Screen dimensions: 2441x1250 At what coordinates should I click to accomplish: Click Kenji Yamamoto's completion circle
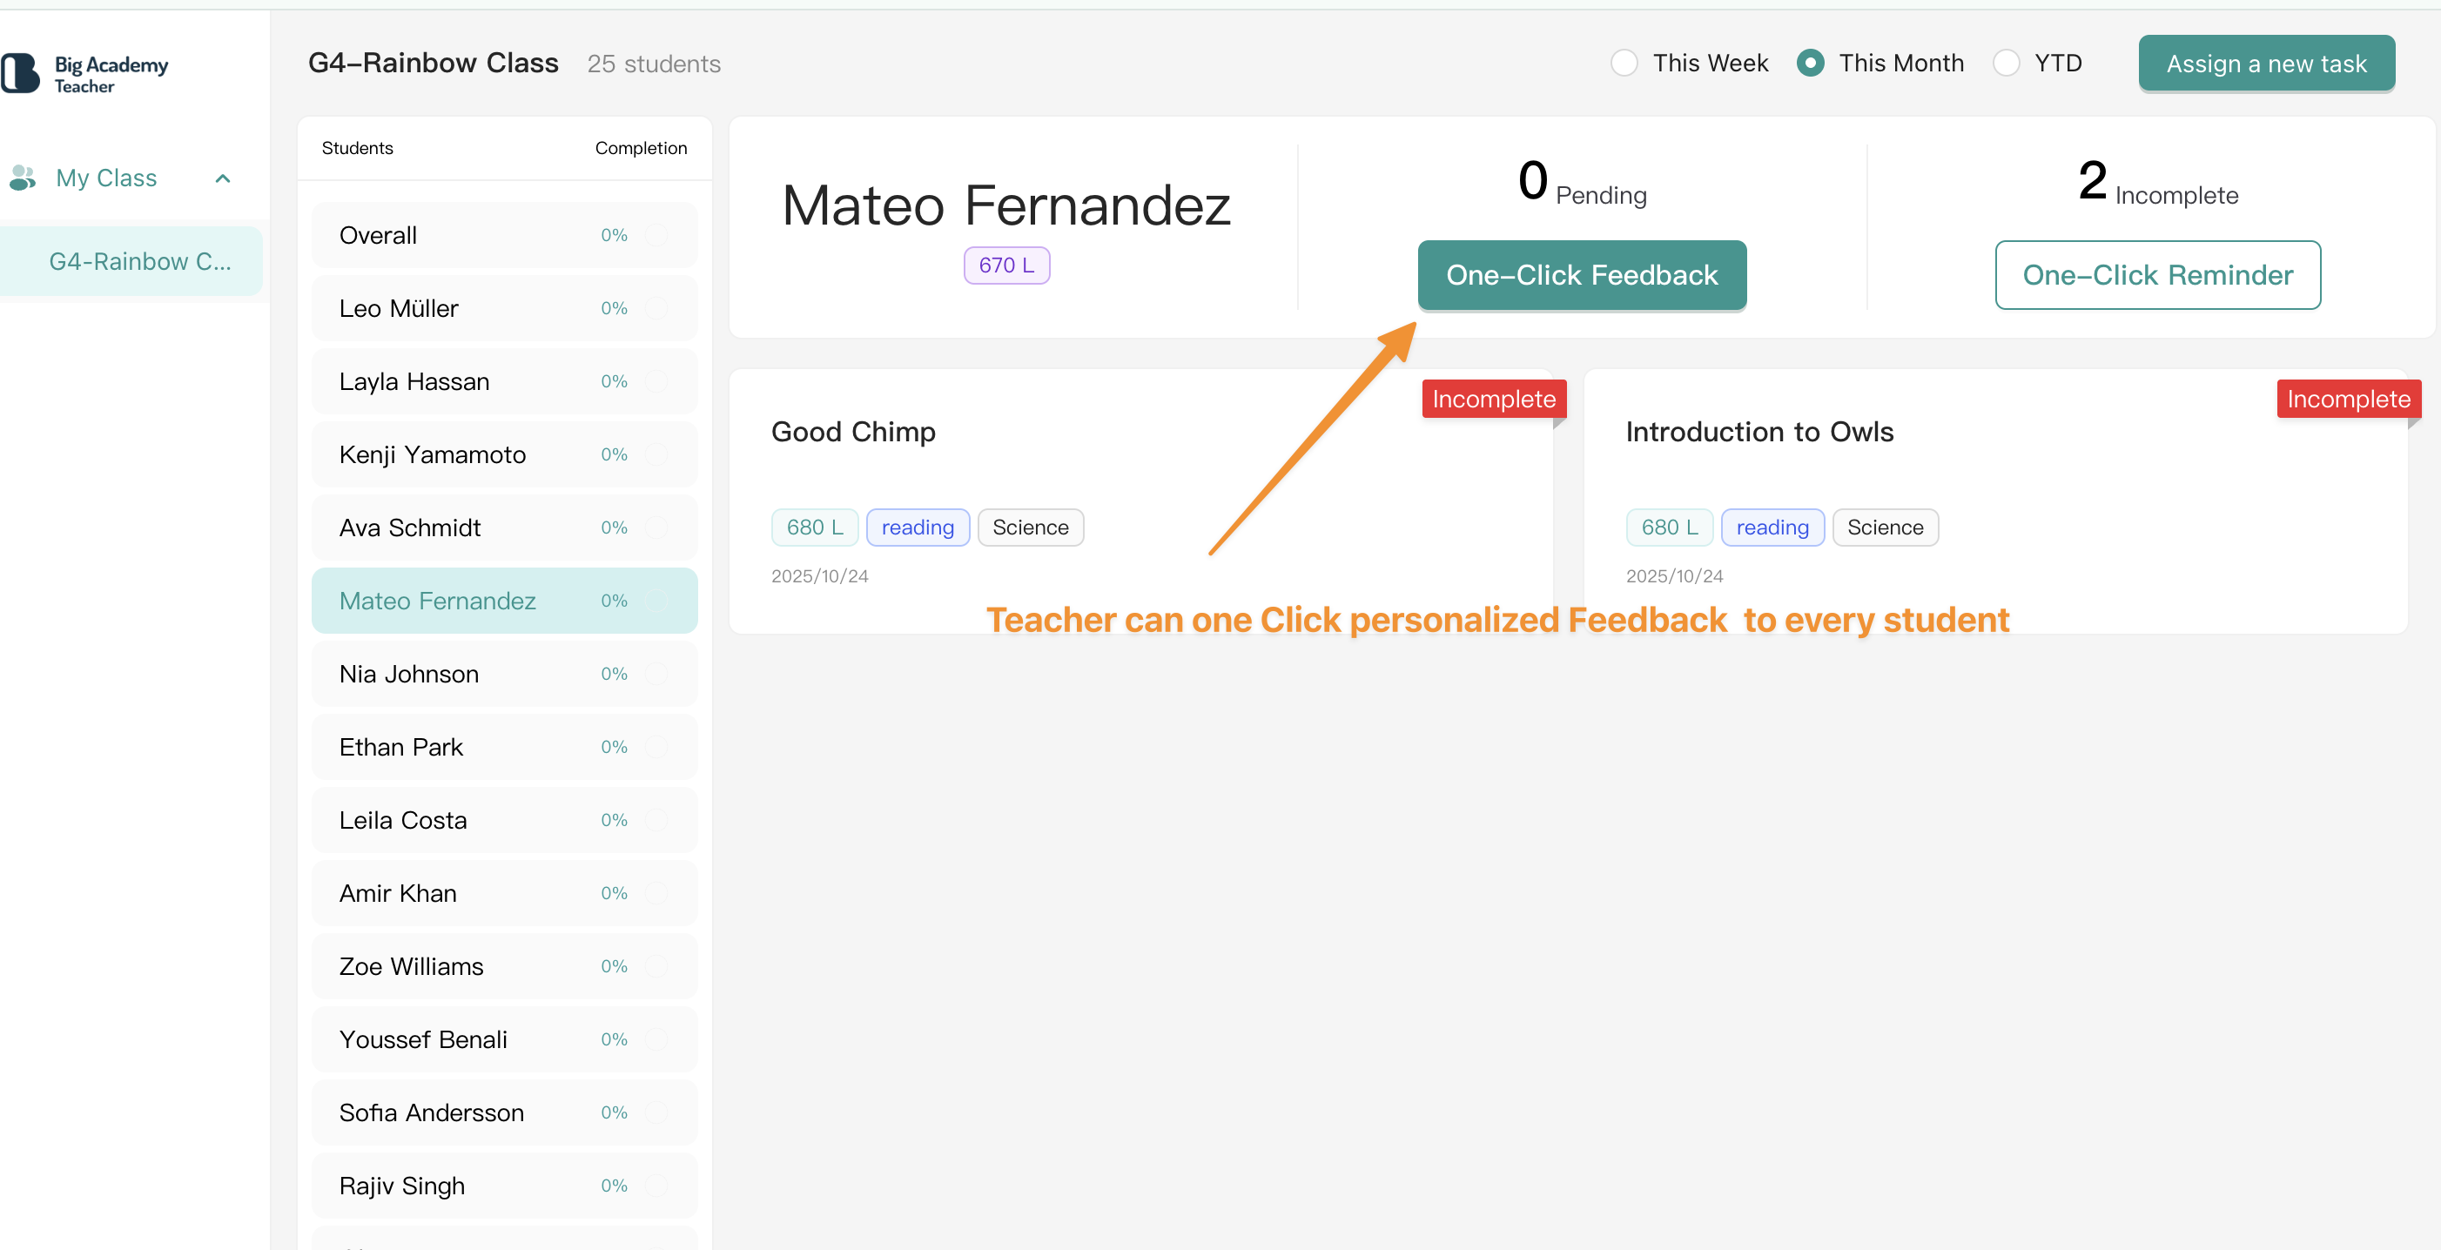[x=656, y=455]
